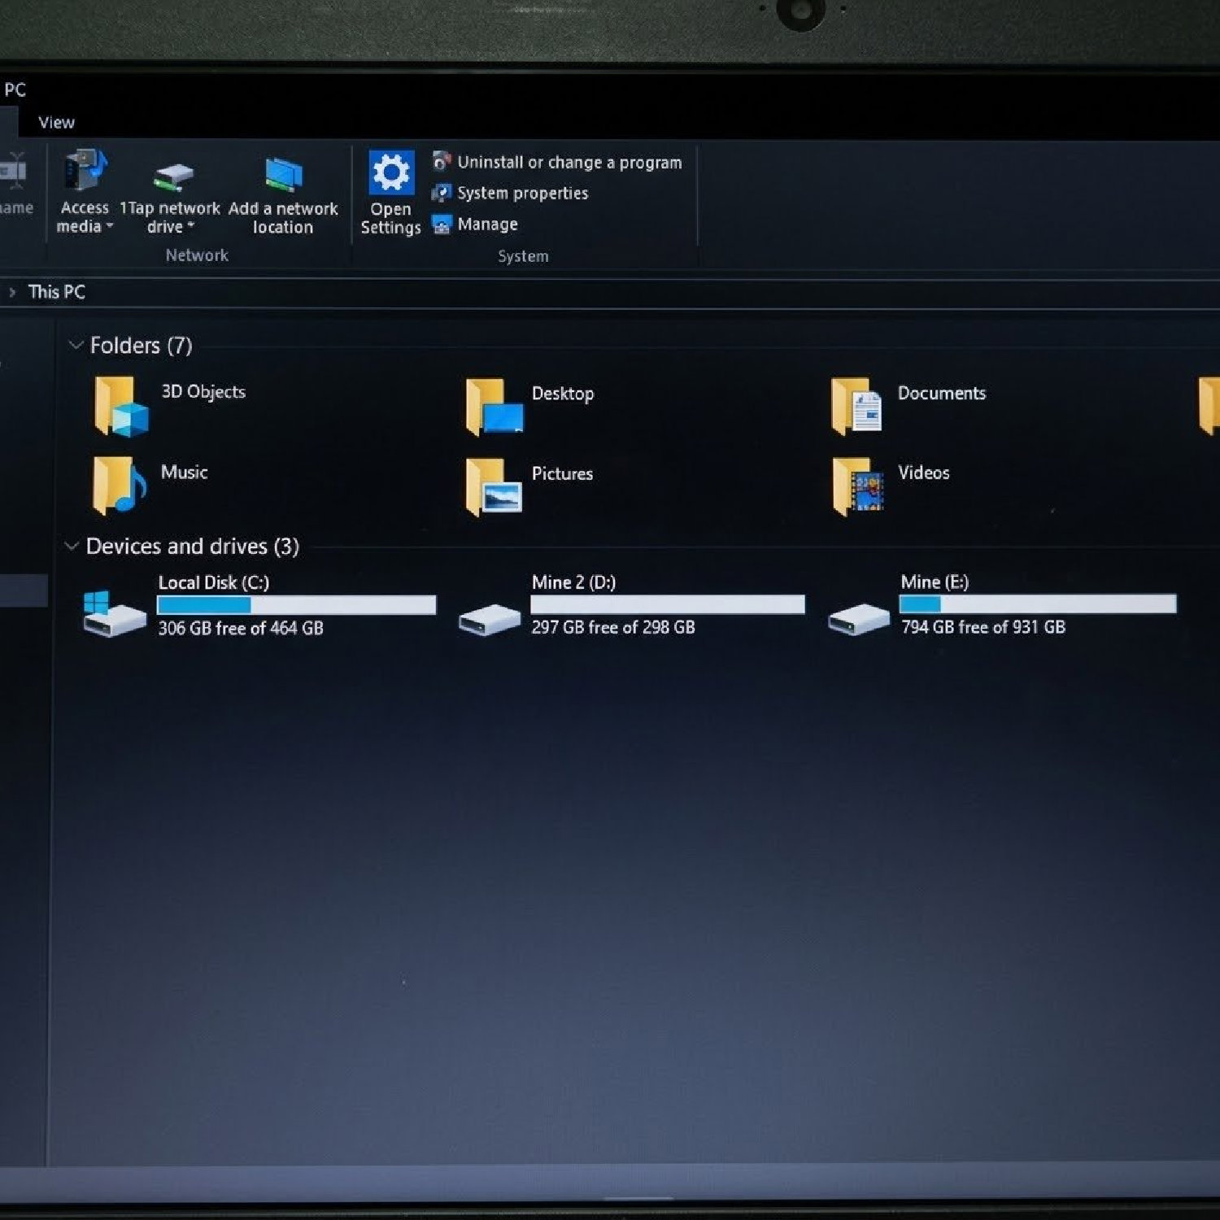This screenshot has width=1220, height=1220.
Task: Click the 'Mine (E:)' label
Action: [x=935, y=582]
